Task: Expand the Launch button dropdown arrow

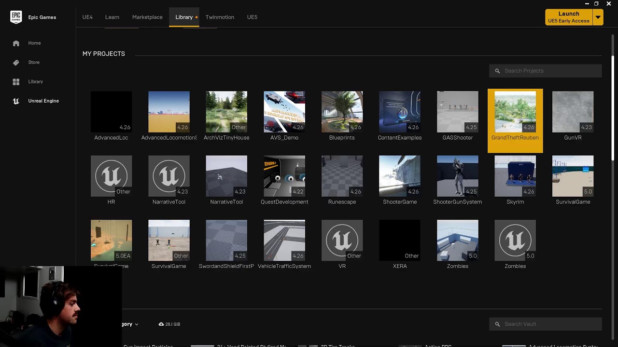Action: click(598, 17)
